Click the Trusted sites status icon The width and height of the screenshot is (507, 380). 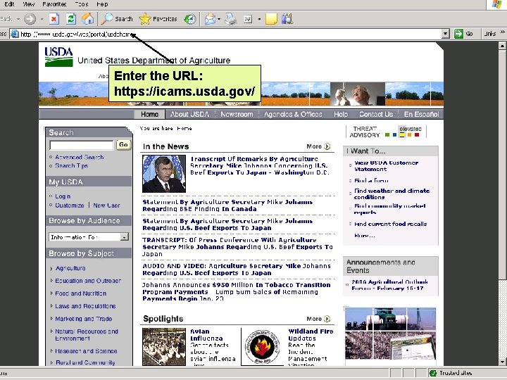(433, 373)
